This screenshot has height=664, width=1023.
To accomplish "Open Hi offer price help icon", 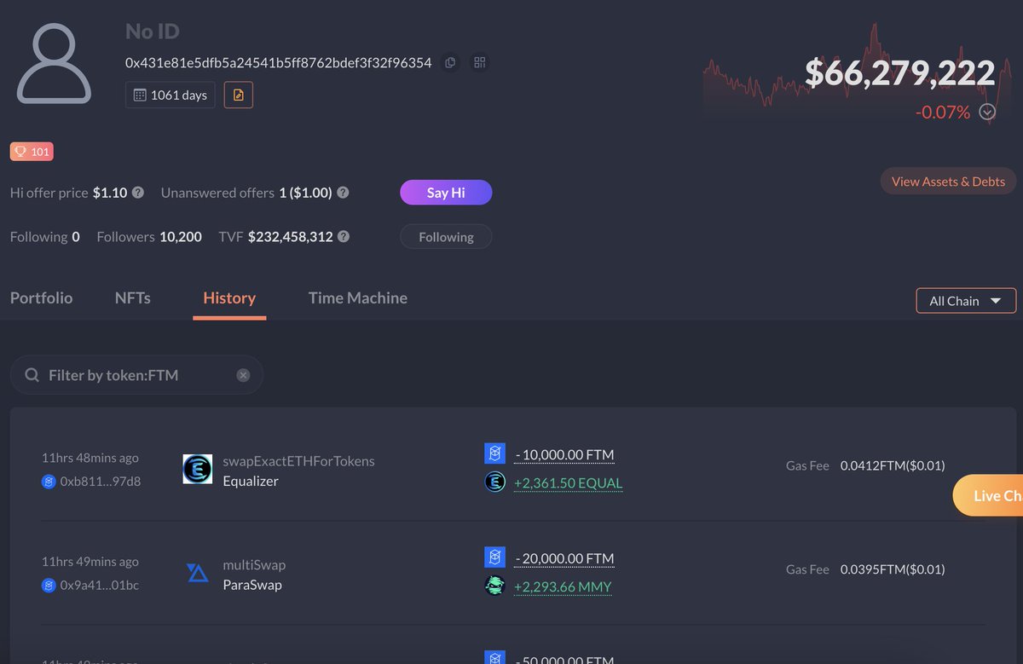I will pos(137,193).
